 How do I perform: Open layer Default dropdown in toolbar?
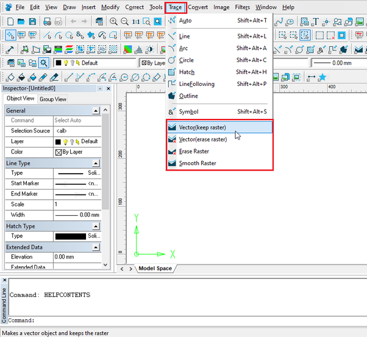94,63
